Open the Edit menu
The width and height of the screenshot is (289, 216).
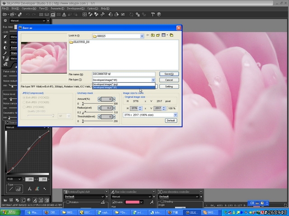(x=15, y=9)
